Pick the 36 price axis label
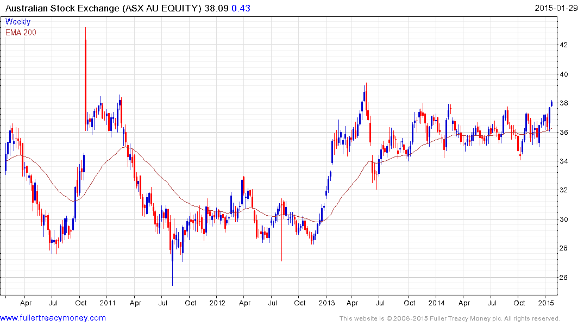Viewport: 584px width, 326px height. click(x=564, y=132)
